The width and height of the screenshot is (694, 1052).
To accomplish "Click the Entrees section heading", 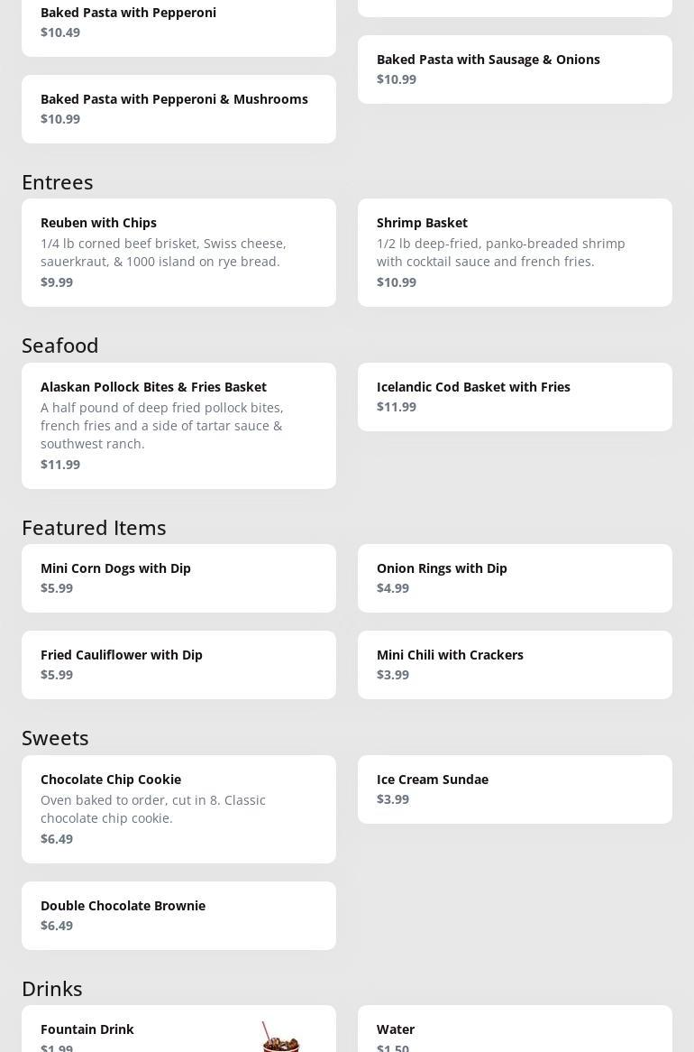I will point(58,182).
